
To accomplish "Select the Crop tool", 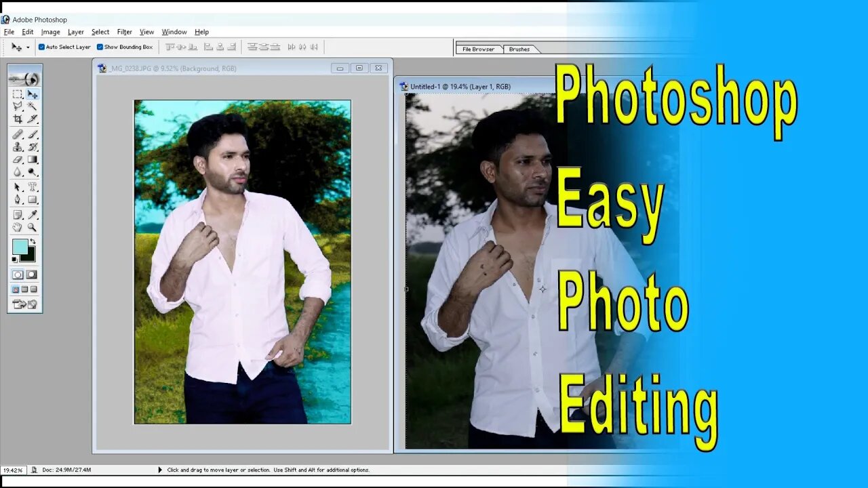I will point(18,119).
